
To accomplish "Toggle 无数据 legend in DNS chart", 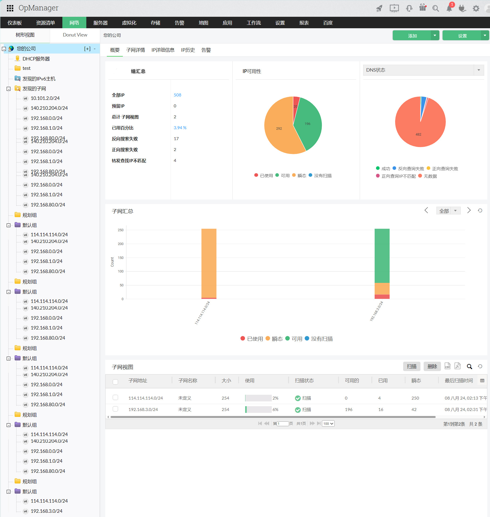I will (x=428, y=176).
